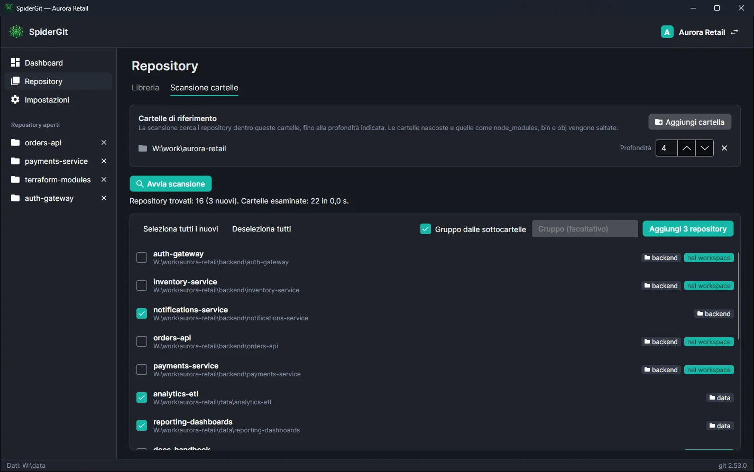Click the folder icon beside W:\work\aurora-retail
Screen dimensions: 754x472
(x=143, y=149)
